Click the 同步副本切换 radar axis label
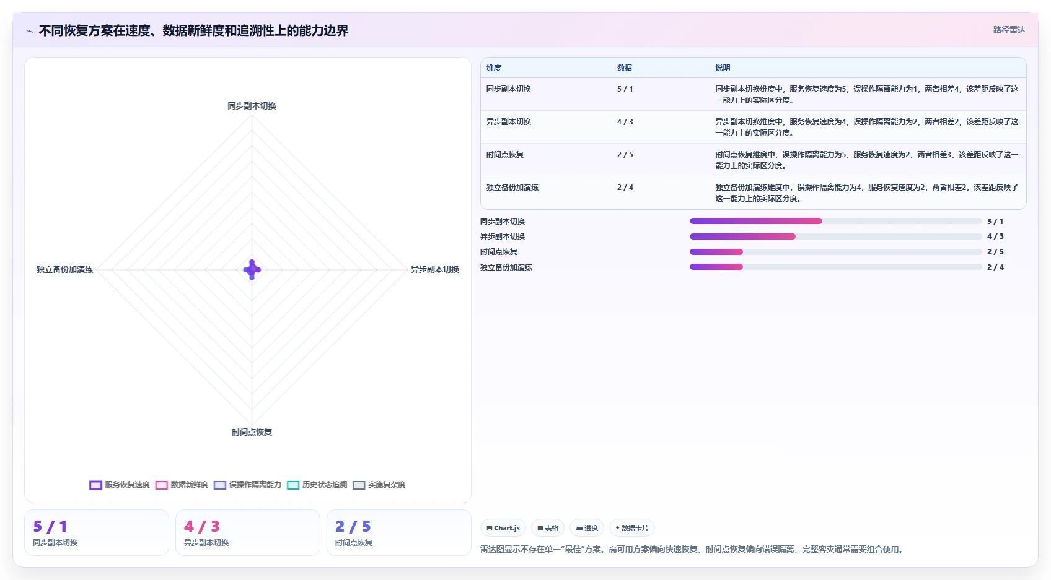The height and width of the screenshot is (580, 1051). click(252, 106)
